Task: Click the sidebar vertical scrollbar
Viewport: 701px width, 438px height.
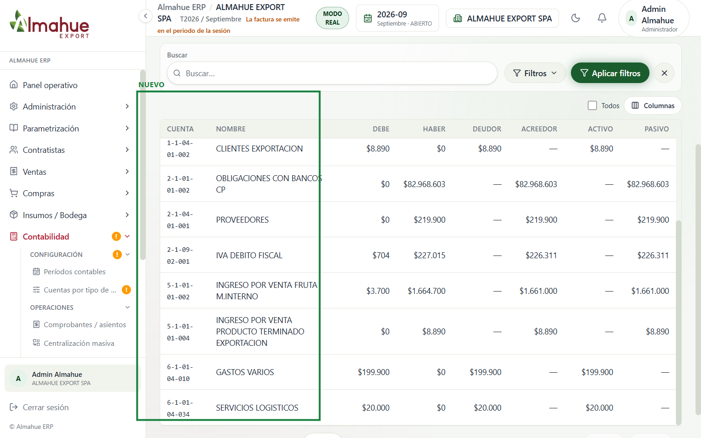Action: [143, 165]
